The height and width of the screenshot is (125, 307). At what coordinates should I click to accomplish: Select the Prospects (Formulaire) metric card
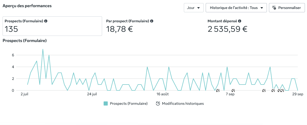(x=52, y=26)
